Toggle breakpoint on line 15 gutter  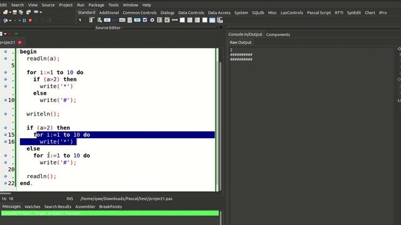[5, 135]
